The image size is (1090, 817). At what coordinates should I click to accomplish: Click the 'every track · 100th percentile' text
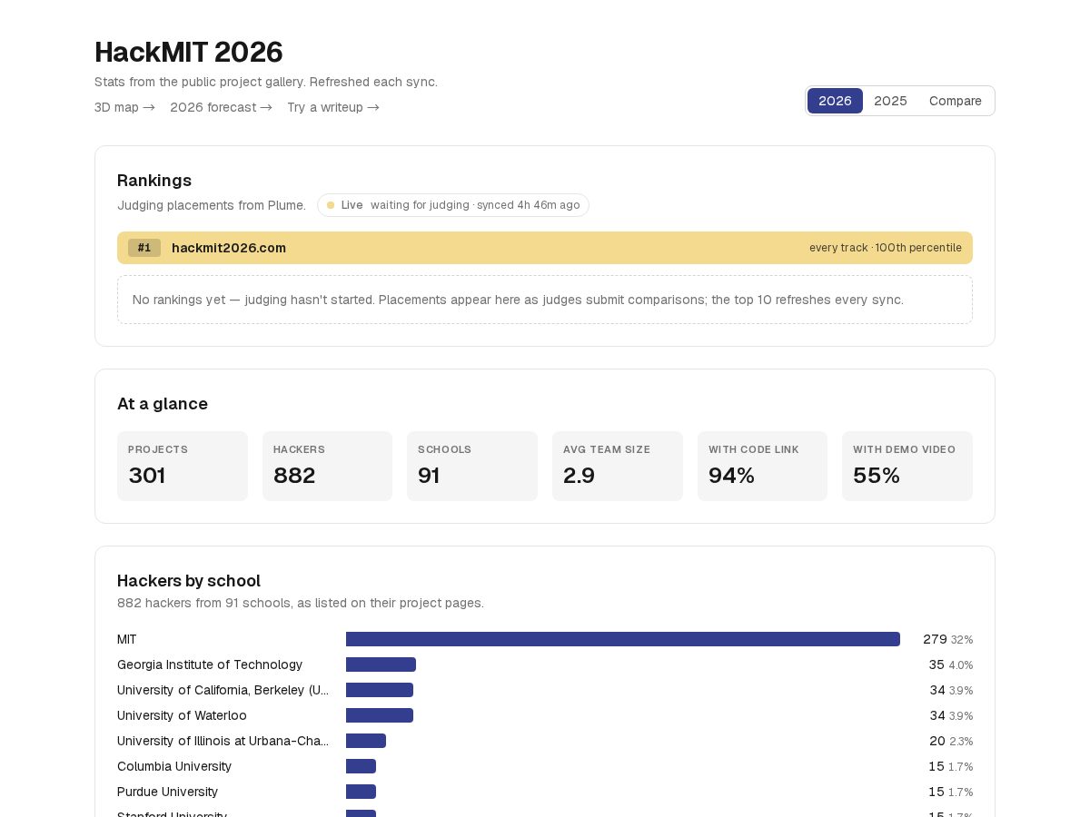click(x=886, y=248)
